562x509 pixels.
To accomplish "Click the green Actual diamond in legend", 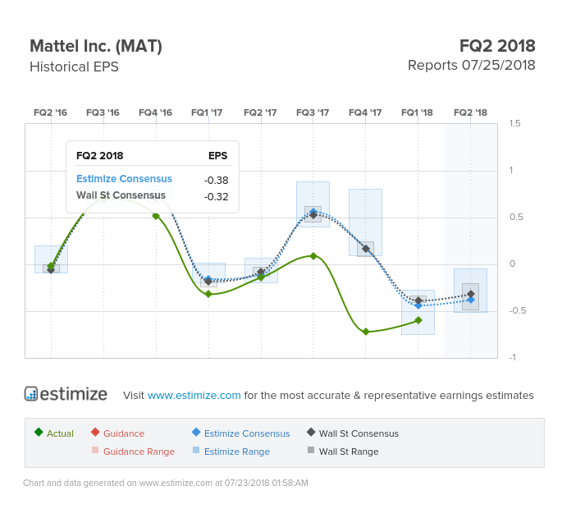I will click(39, 432).
